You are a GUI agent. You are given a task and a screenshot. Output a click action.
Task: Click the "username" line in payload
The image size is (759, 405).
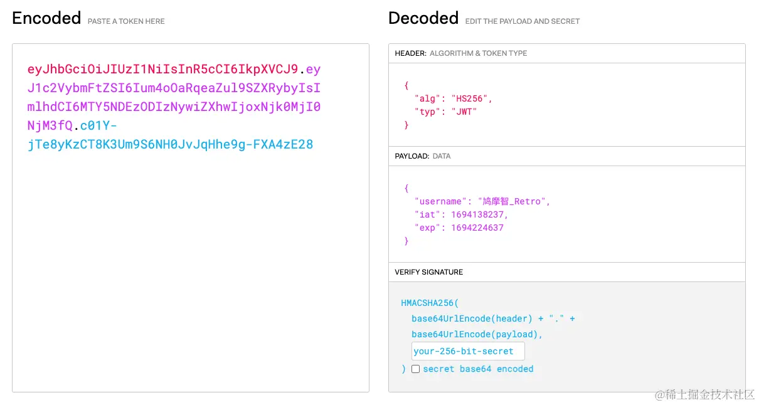pyautogui.click(x=482, y=201)
